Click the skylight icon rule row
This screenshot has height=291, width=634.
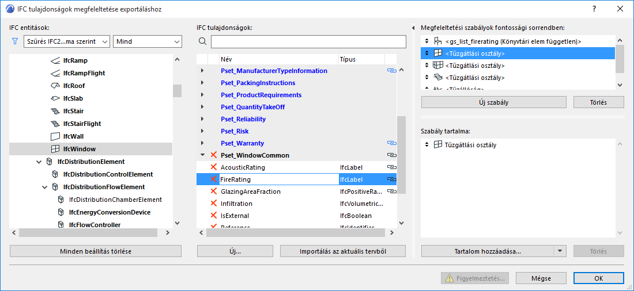(x=518, y=78)
